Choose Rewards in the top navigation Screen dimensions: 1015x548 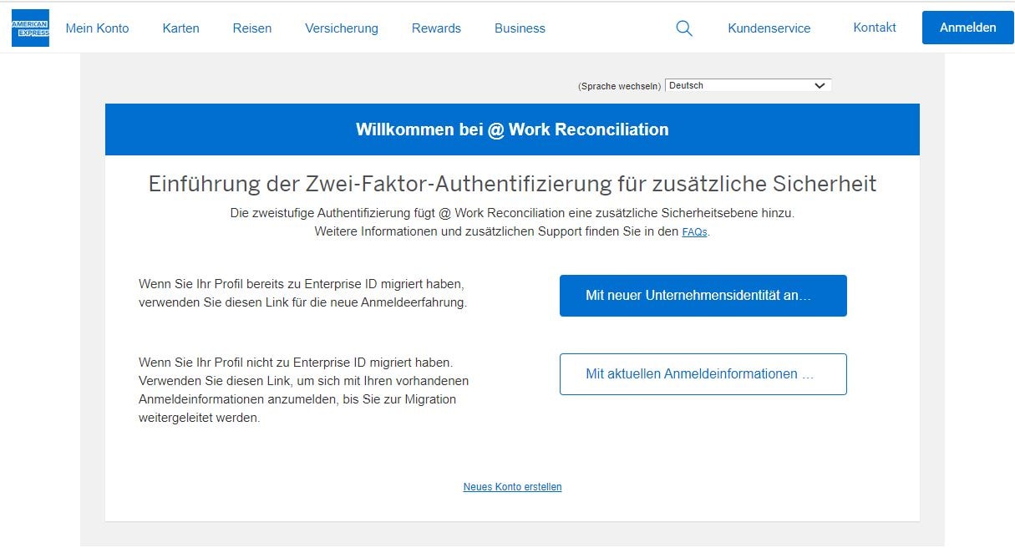(436, 28)
